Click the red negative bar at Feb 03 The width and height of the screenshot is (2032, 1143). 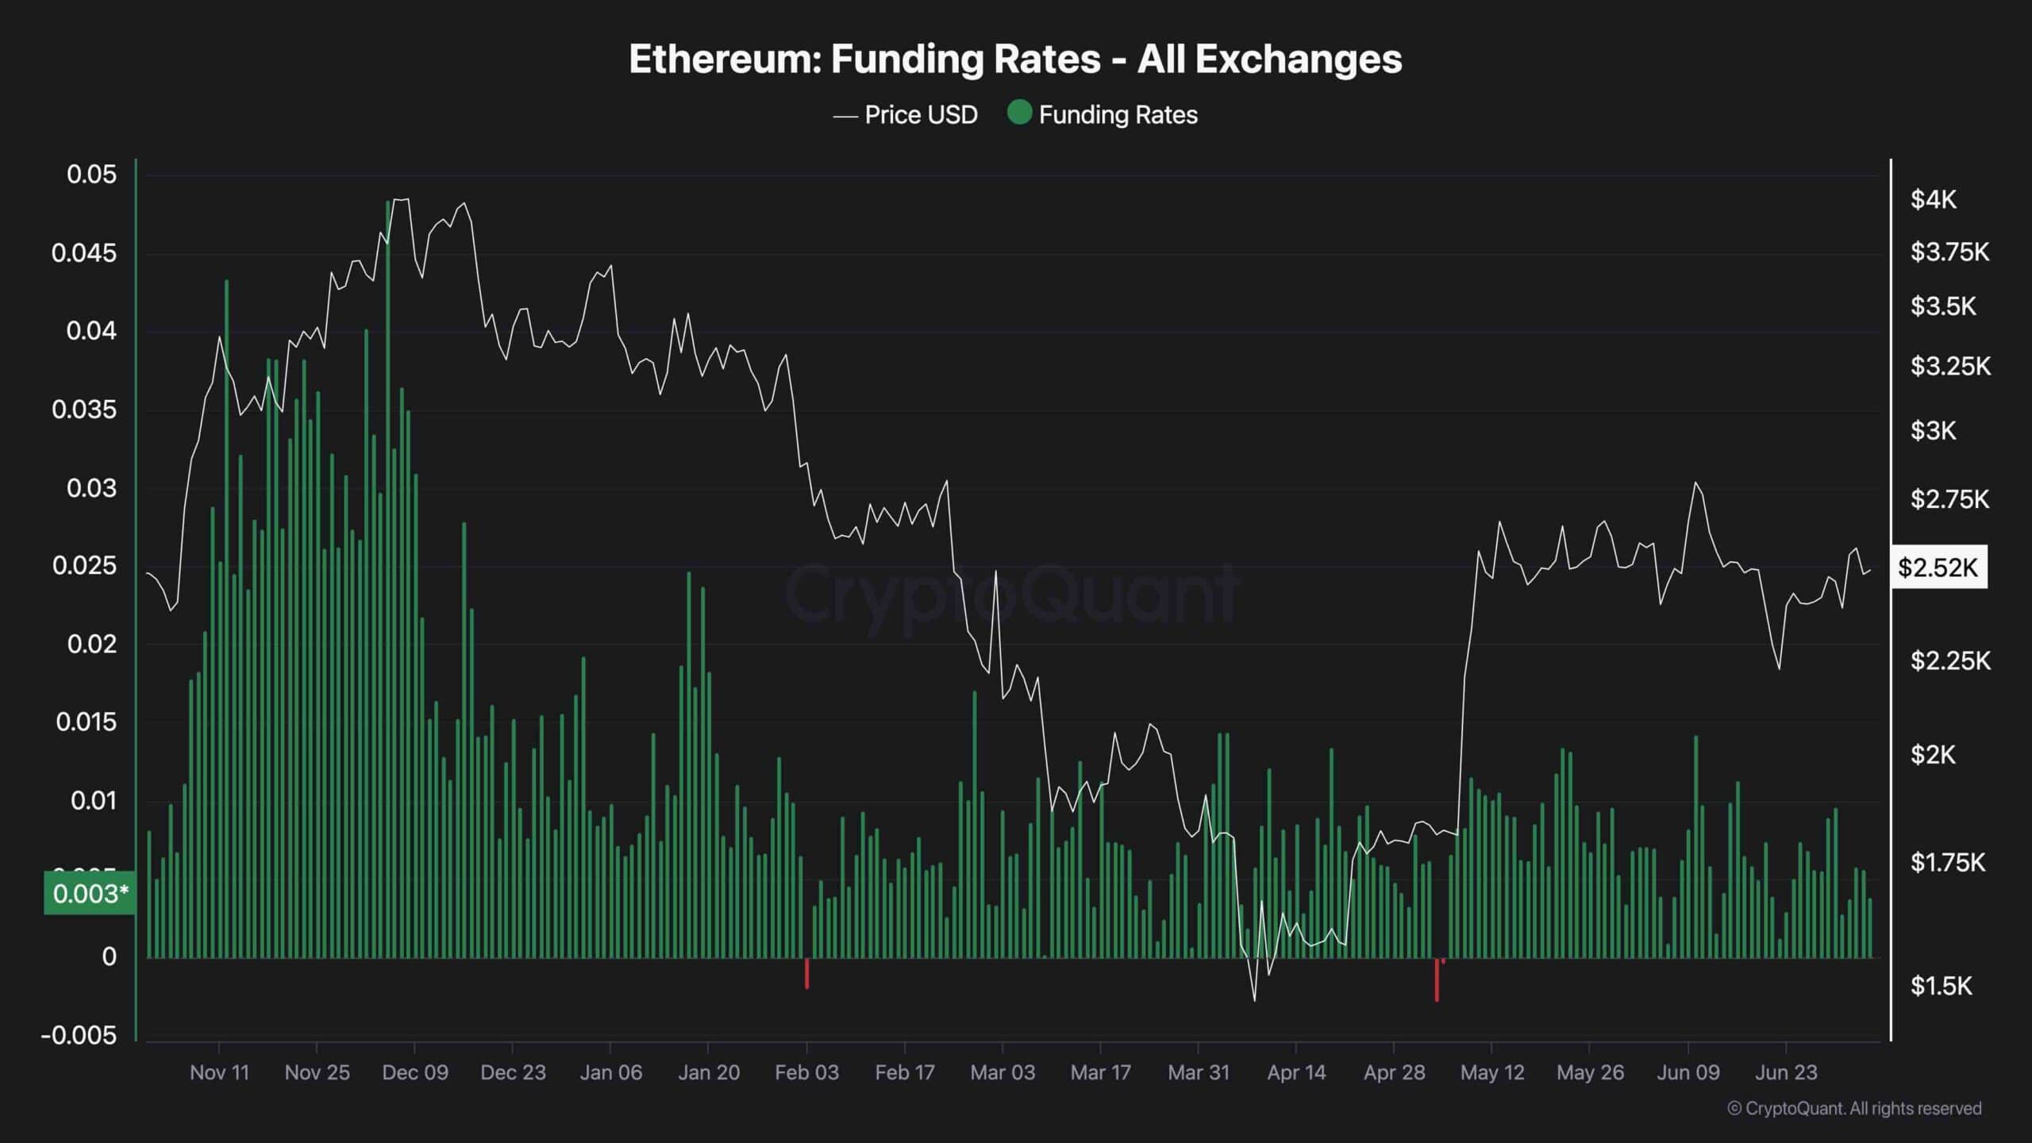[x=807, y=973]
